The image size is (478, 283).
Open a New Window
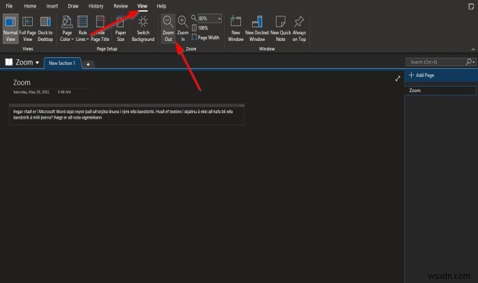coord(236,29)
